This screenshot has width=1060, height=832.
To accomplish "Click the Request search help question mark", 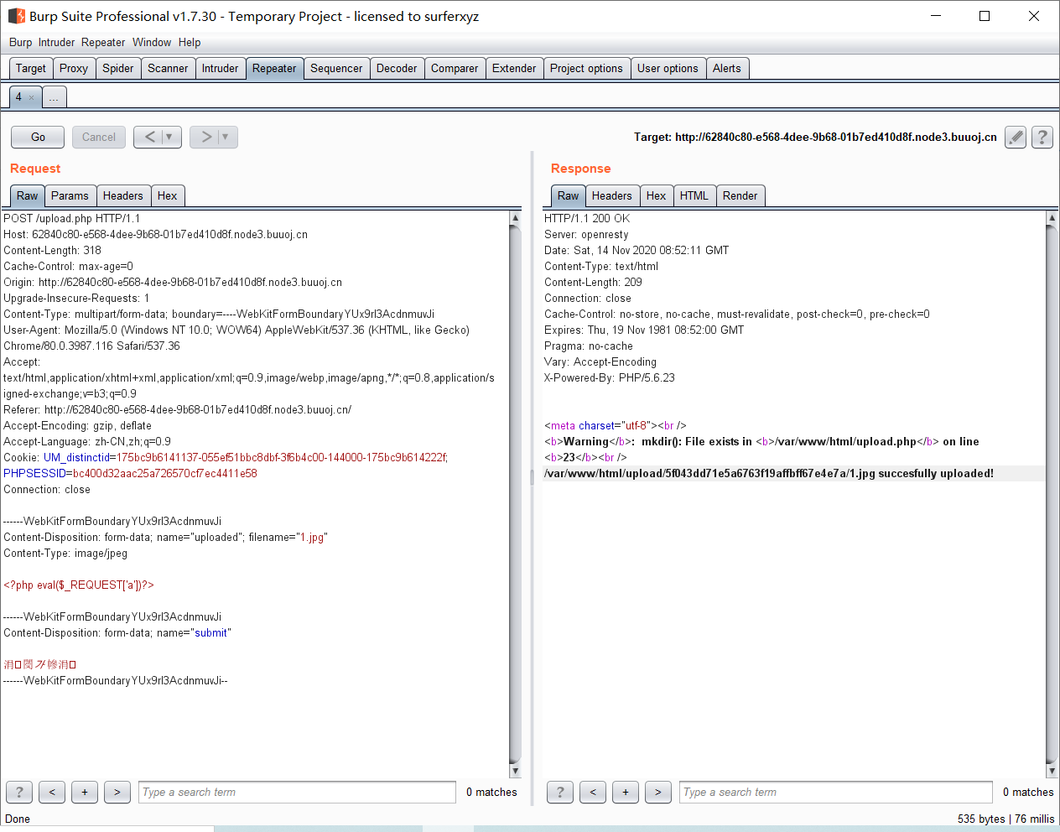I will pos(19,792).
